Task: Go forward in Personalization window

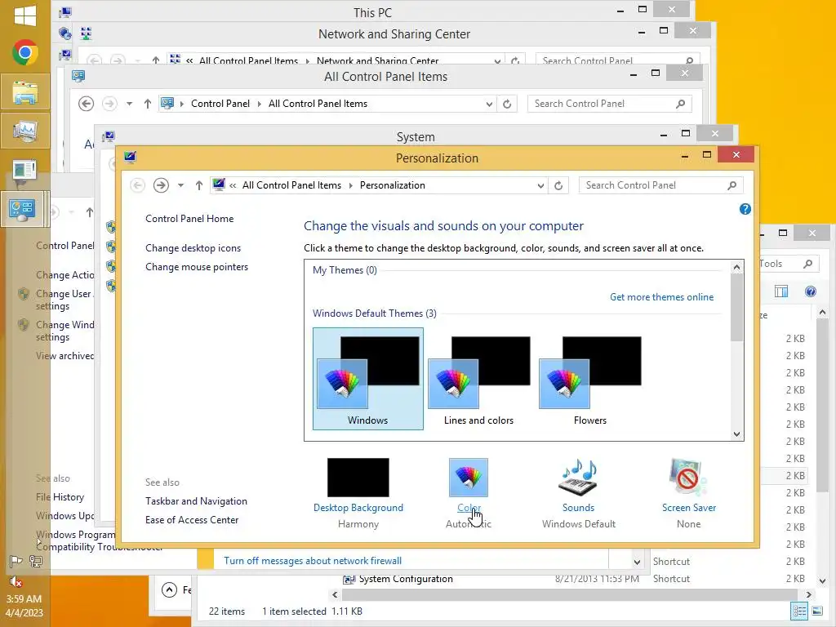Action: click(x=161, y=185)
